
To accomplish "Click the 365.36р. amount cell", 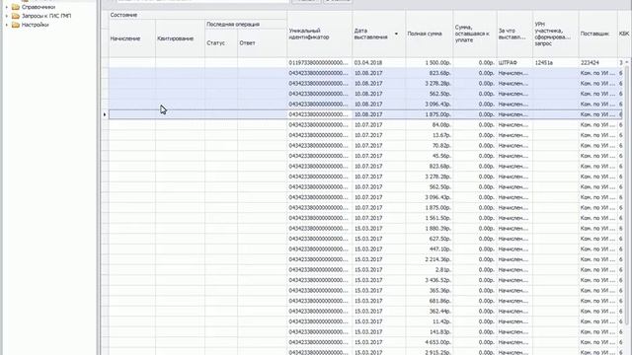I will (430, 291).
